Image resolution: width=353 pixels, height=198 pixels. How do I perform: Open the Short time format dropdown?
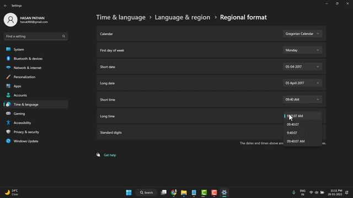pos(302,100)
